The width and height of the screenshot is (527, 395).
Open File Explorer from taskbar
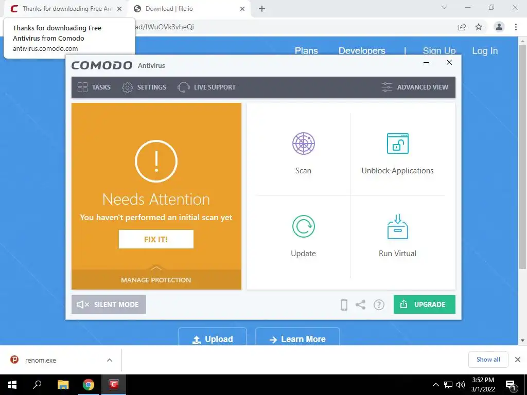coord(63,385)
